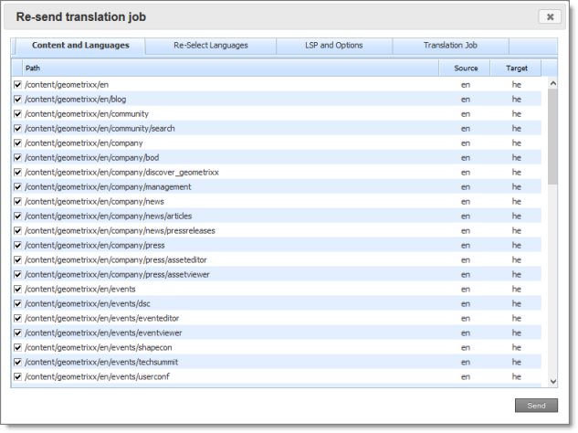Viewport: 578px width, 433px height.
Task: Toggle checkbox for /en/company/bod
Action: coord(17,157)
